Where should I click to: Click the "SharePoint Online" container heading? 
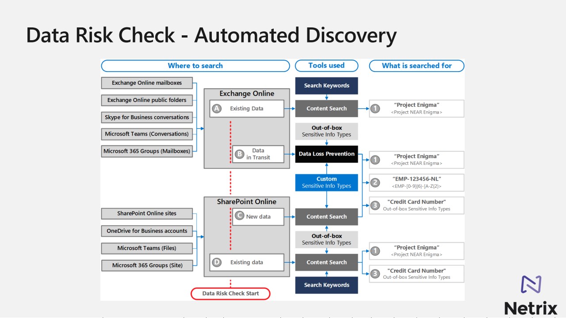[x=247, y=202]
